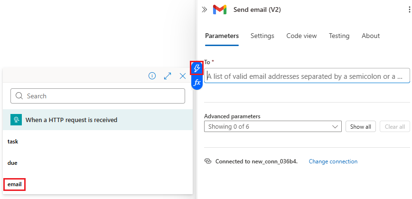Expand the dynamic content popup

[168, 76]
